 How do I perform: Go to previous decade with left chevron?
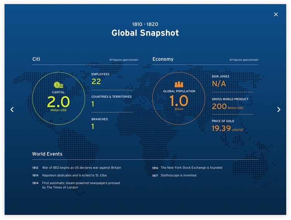tap(12, 109)
